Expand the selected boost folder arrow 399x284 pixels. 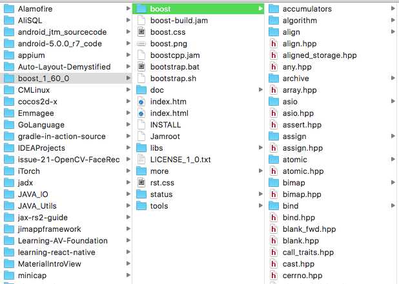pos(261,8)
